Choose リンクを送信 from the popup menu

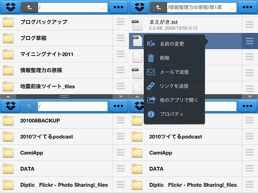coord(174,86)
